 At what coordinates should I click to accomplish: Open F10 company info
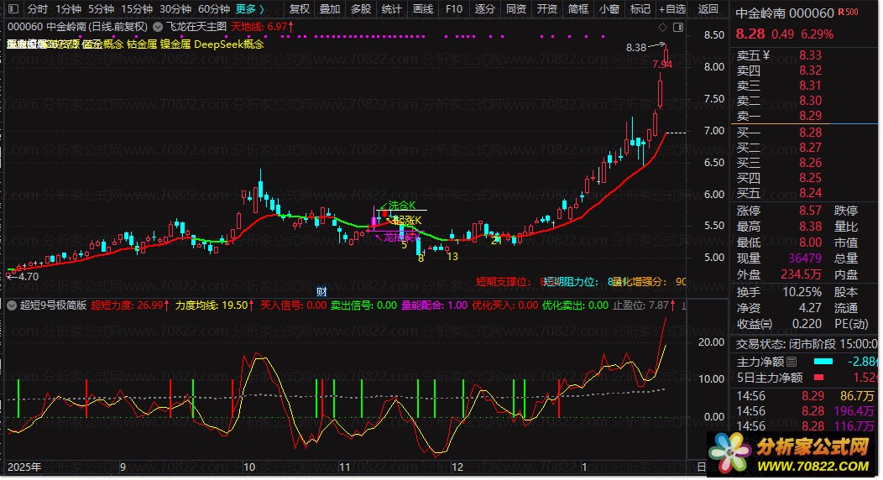coord(454,9)
